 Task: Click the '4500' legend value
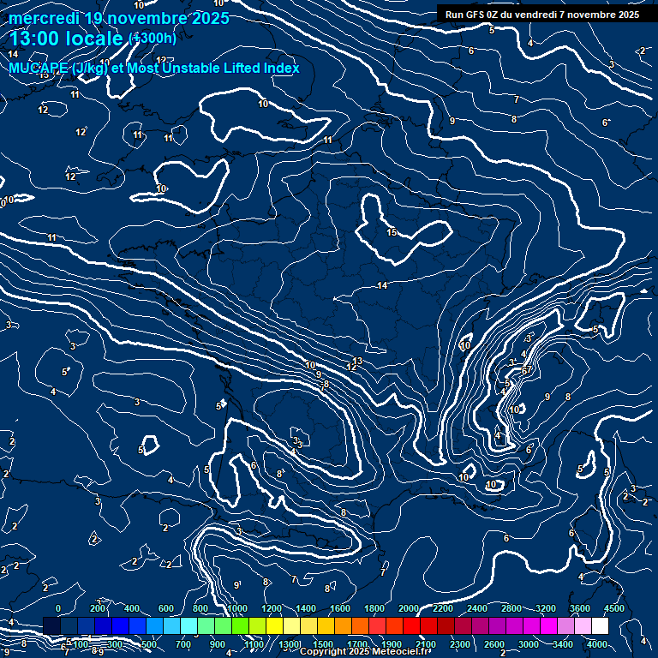614,608
